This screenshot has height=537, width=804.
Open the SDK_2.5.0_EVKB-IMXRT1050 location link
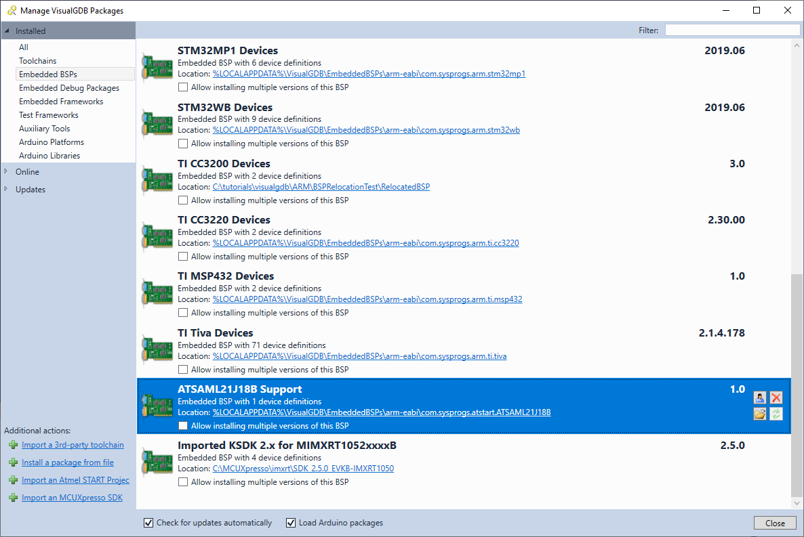coord(303,469)
